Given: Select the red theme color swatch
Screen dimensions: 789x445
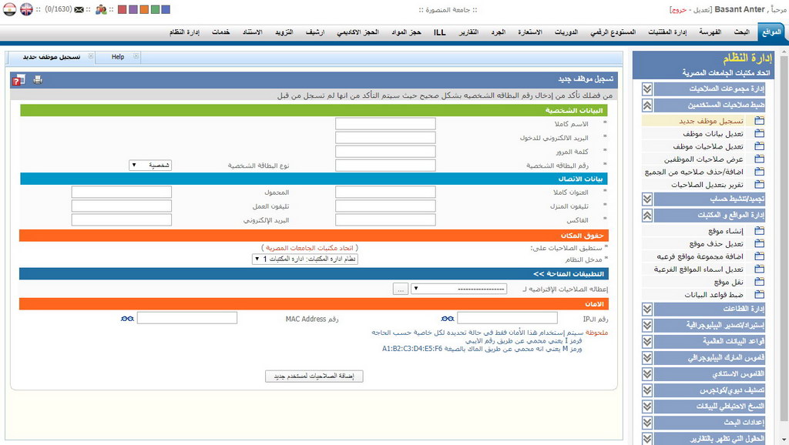Looking at the screenshot, I should [122, 9].
